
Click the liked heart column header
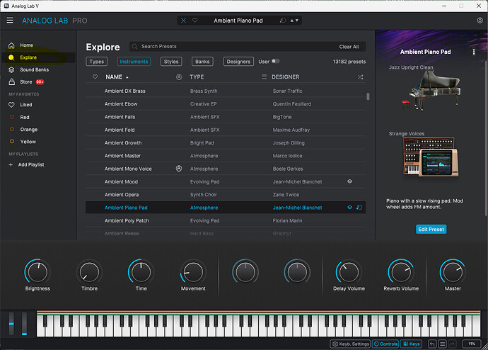point(95,77)
